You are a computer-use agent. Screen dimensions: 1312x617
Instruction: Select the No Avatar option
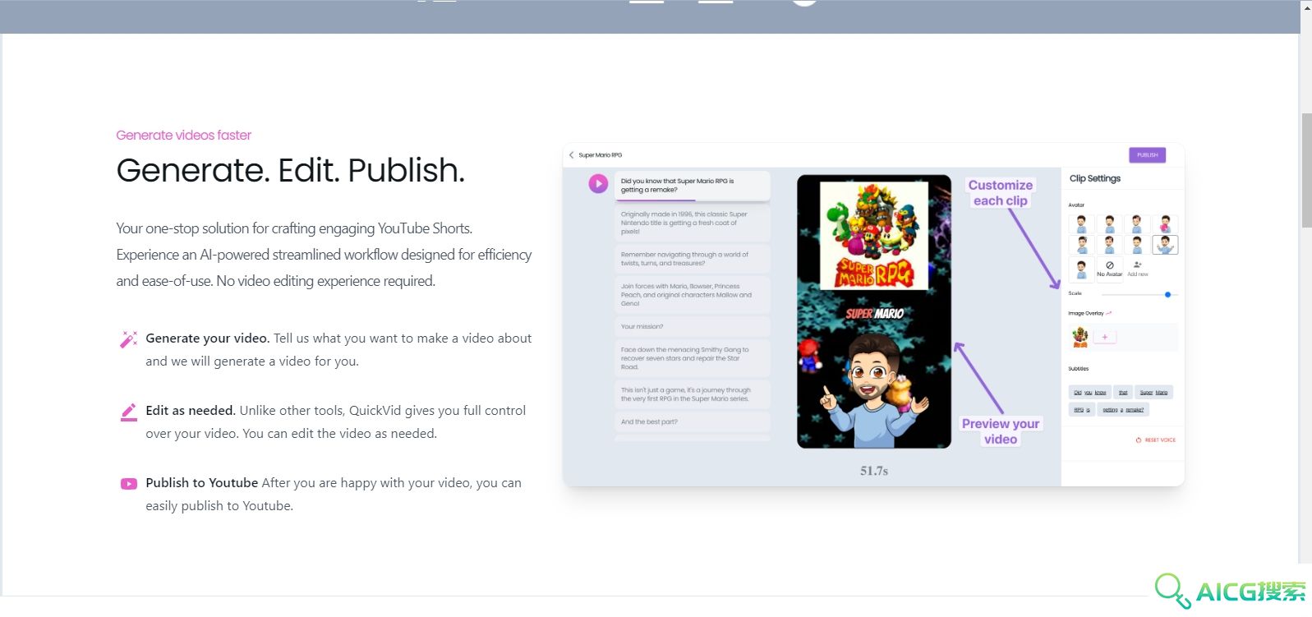click(1110, 268)
